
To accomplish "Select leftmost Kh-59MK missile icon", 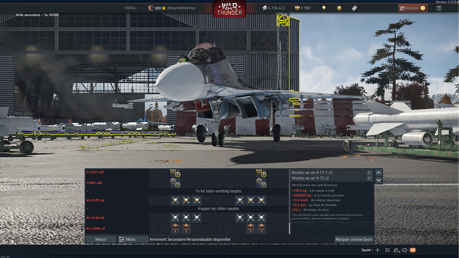I will coord(175,229).
